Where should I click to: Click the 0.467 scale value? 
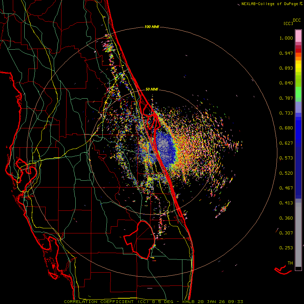[x=286, y=188]
